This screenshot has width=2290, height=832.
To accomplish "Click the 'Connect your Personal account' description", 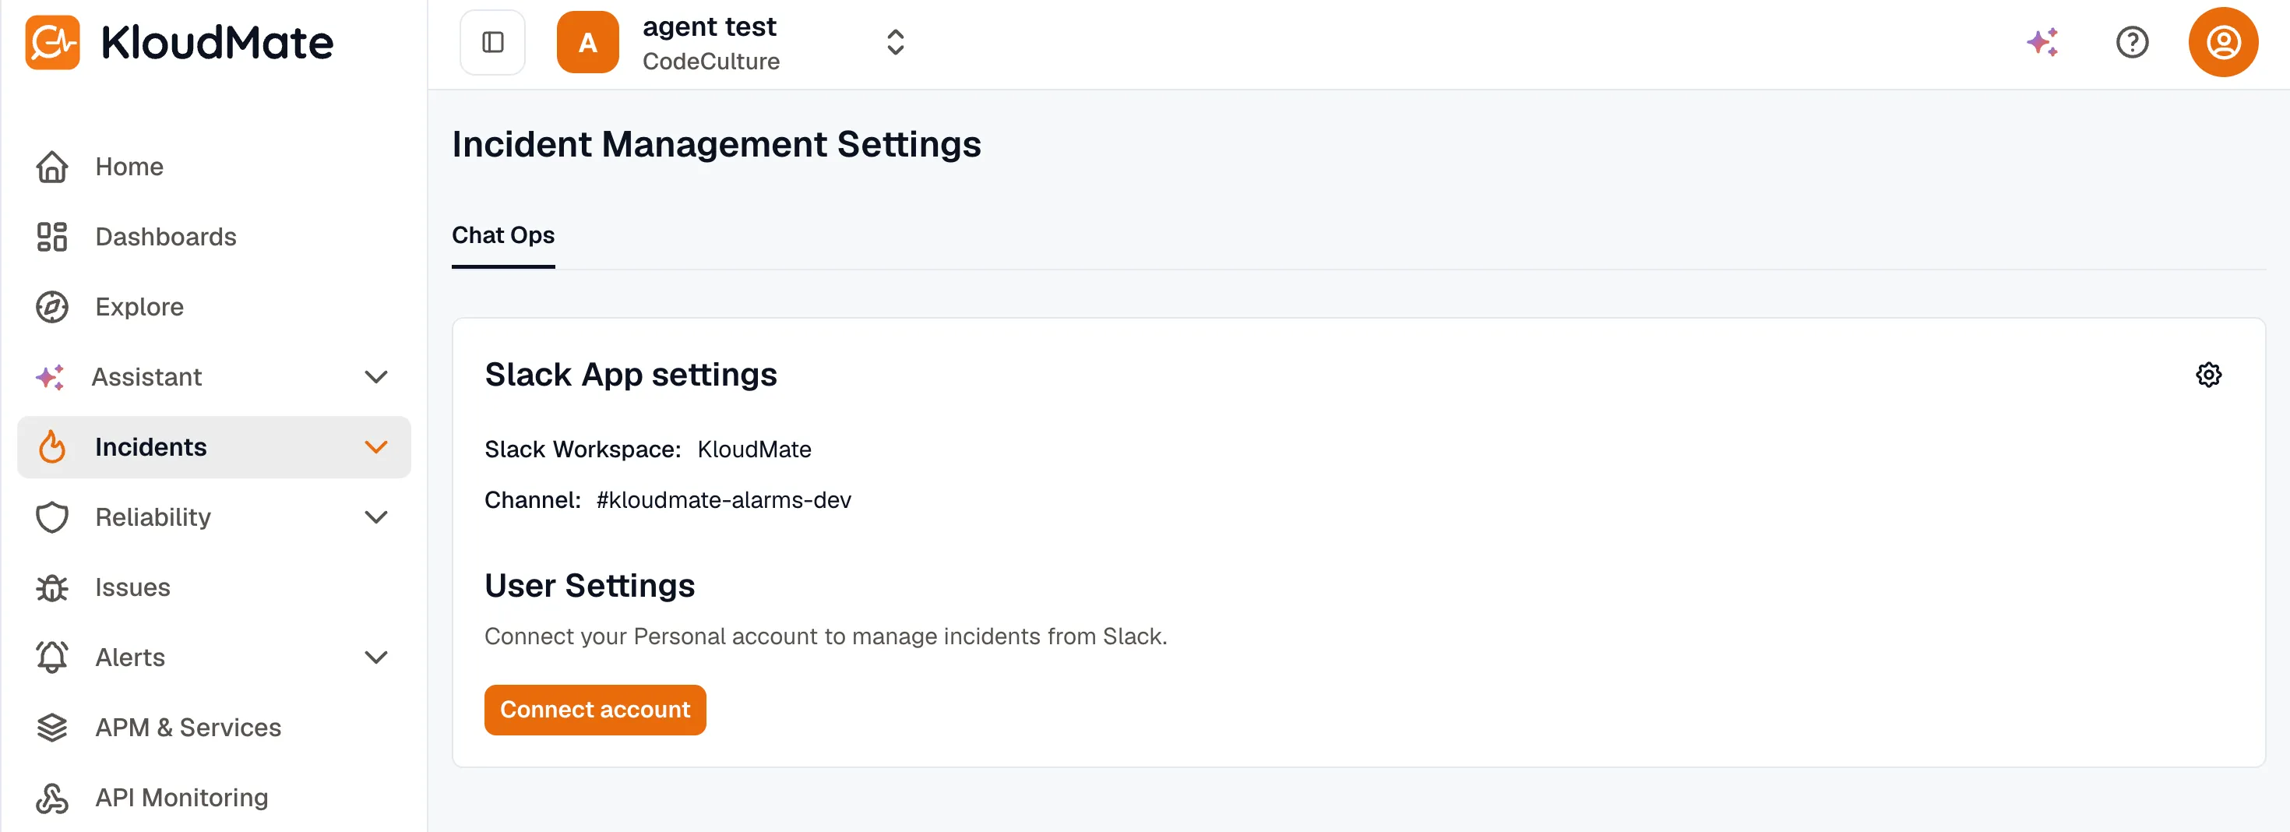I will (826, 636).
